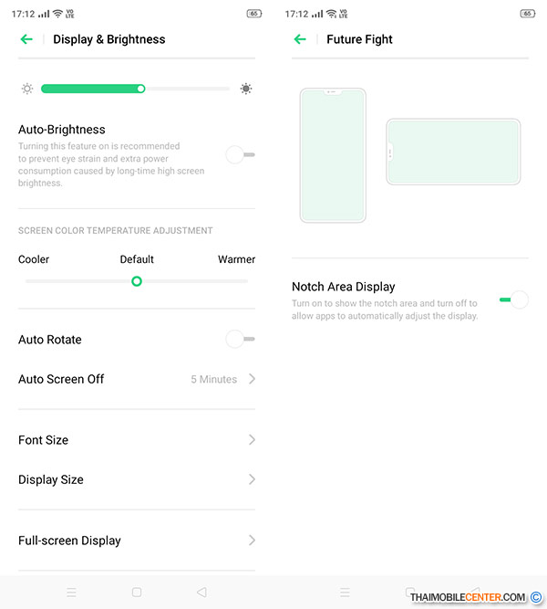Expand Font Size chevron
Image resolution: width=547 pixels, height=609 pixels.
point(253,440)
